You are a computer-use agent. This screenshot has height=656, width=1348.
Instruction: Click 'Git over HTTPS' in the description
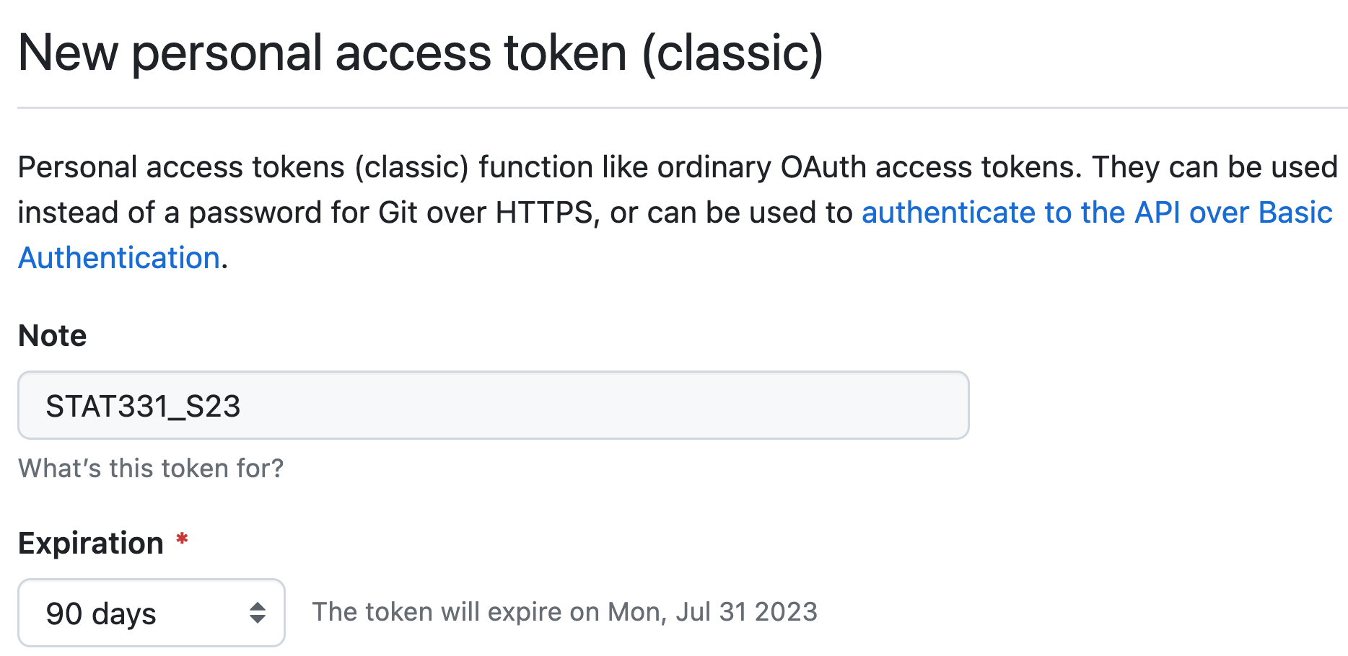[485, 213]
